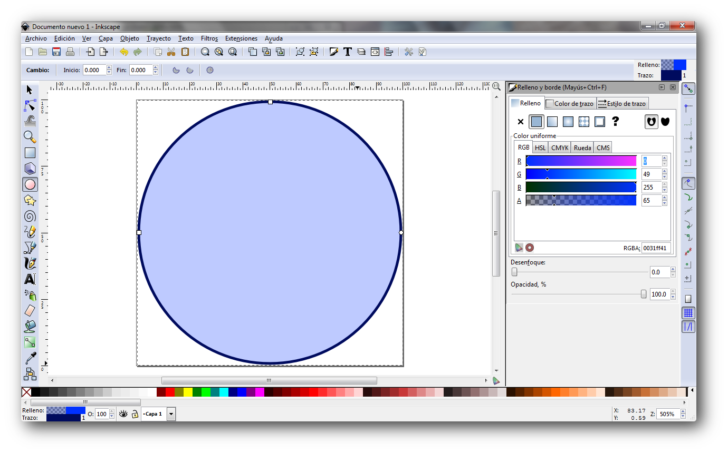Select the Rectangle tool
This screenshot has width=728, height=453.
(30, 153)
